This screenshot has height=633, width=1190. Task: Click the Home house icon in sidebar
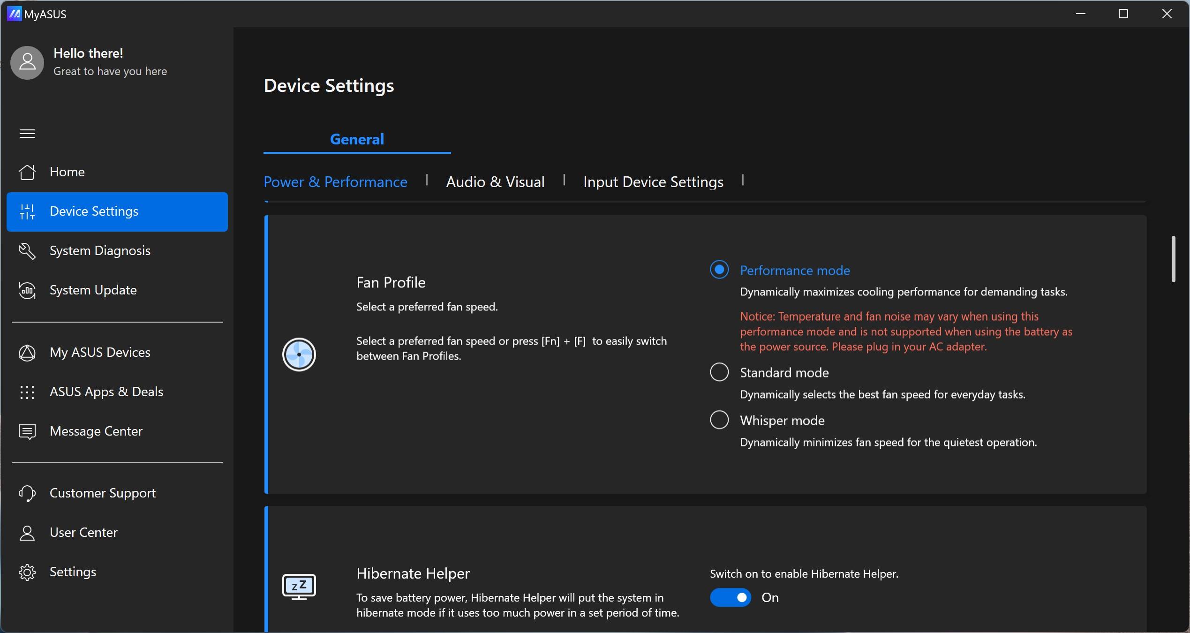[27, 172]
